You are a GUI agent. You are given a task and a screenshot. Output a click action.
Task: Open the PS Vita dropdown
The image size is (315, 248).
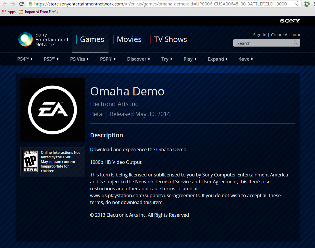click(x=79, y=59)
